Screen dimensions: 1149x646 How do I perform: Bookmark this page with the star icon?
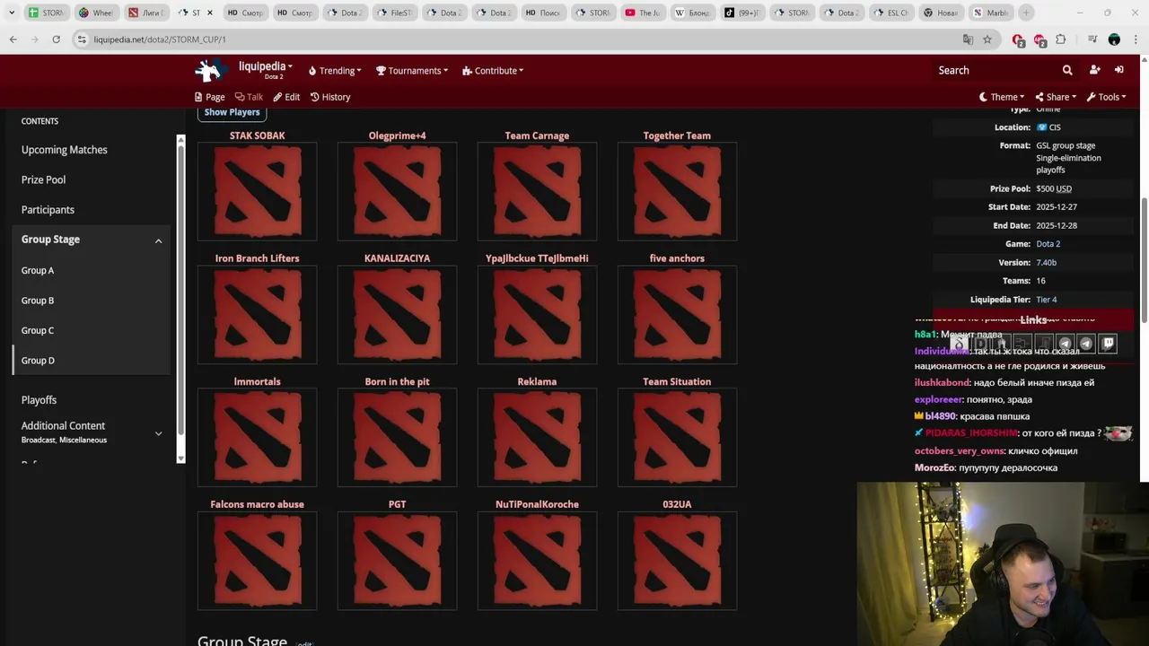click(987, 39)
